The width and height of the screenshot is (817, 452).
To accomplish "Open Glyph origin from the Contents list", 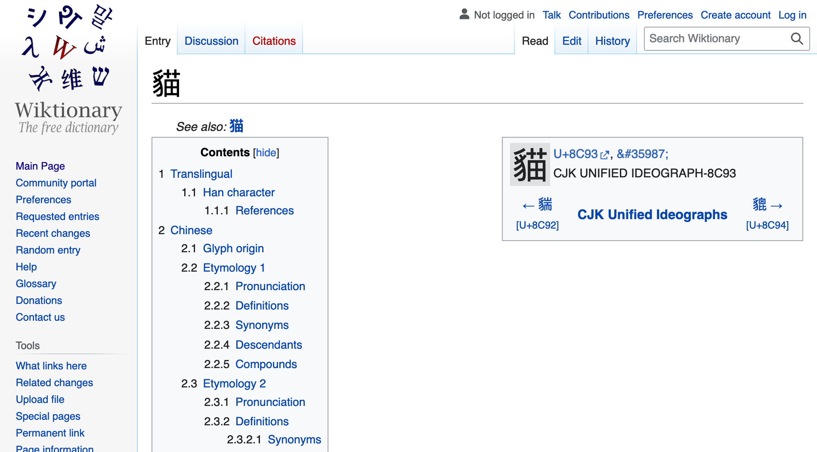I will (234, 248).
